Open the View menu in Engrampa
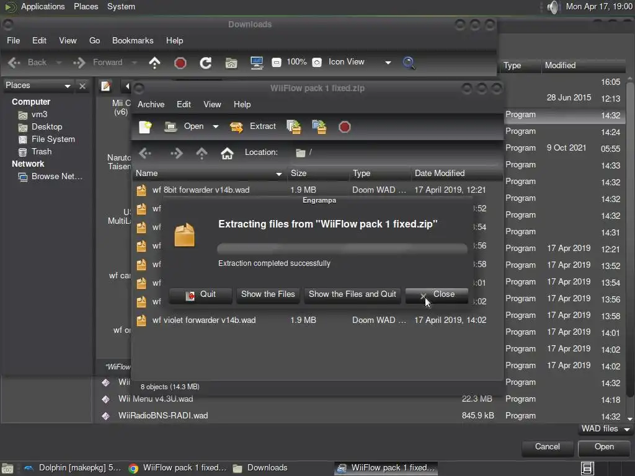Screen dimensions: 635x476 212,104
